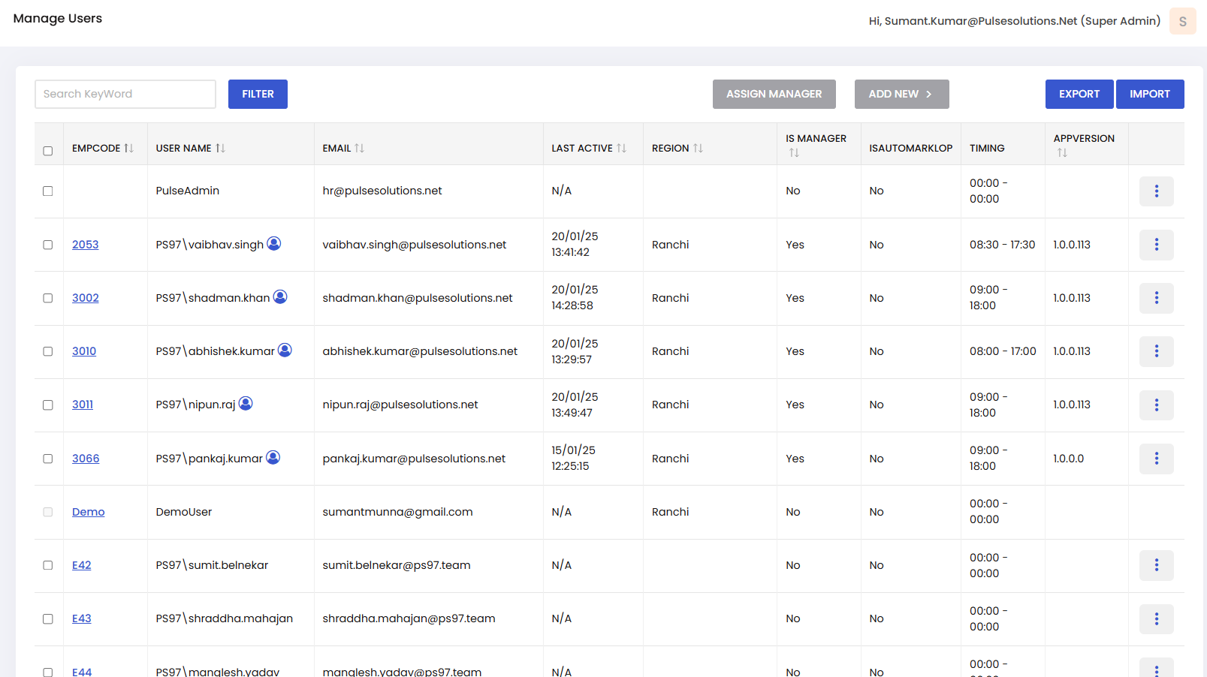Click the profile icon beside PS97\nipun.raj

pos(246,404)
